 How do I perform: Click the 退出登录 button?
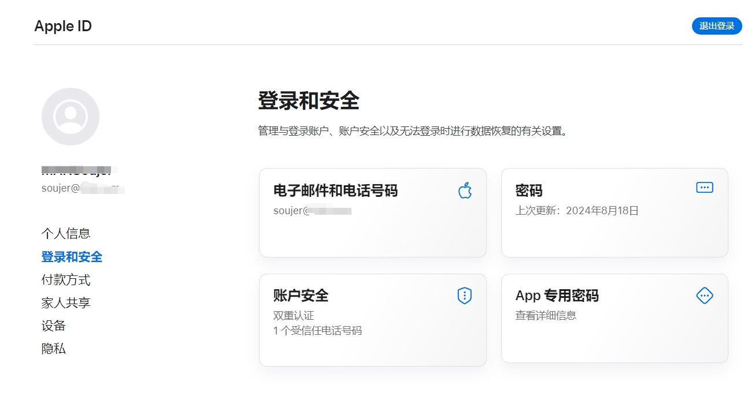(x=717, y=26)
